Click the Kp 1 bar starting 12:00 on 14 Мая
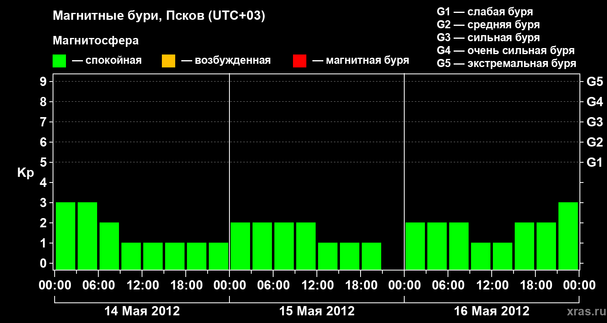607x323 pixels. click(x=153, y=256)
